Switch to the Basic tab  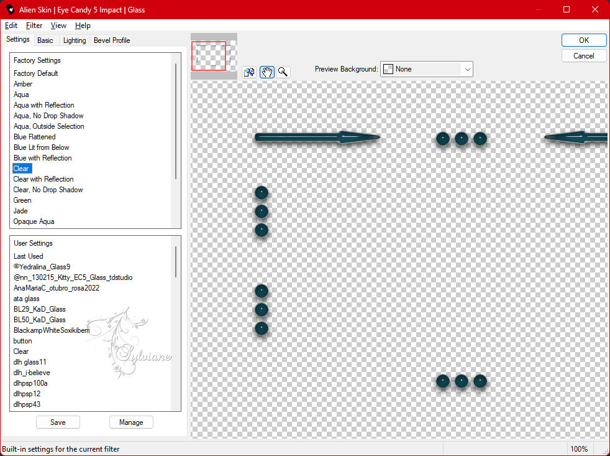(45, 40)
